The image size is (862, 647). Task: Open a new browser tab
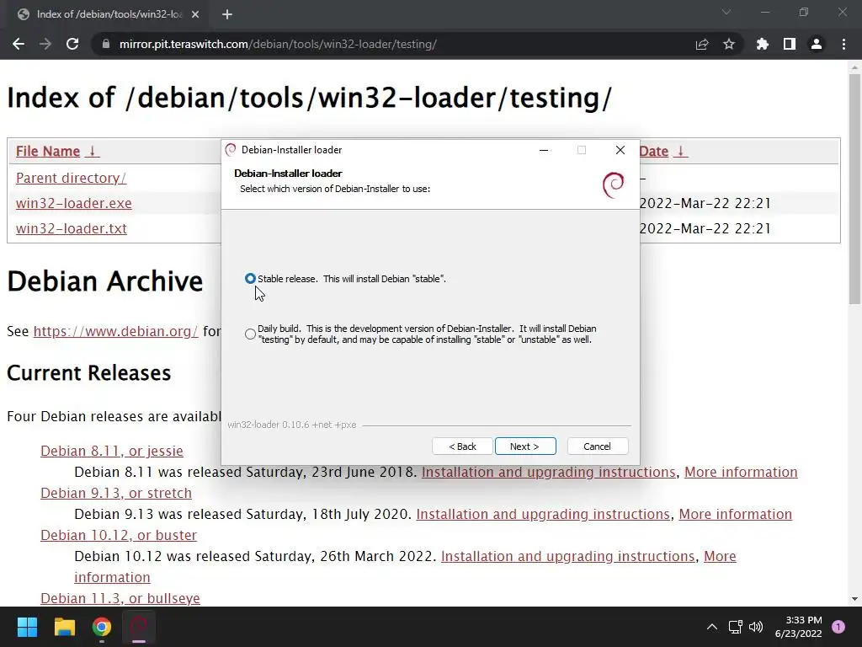(227, 14)
